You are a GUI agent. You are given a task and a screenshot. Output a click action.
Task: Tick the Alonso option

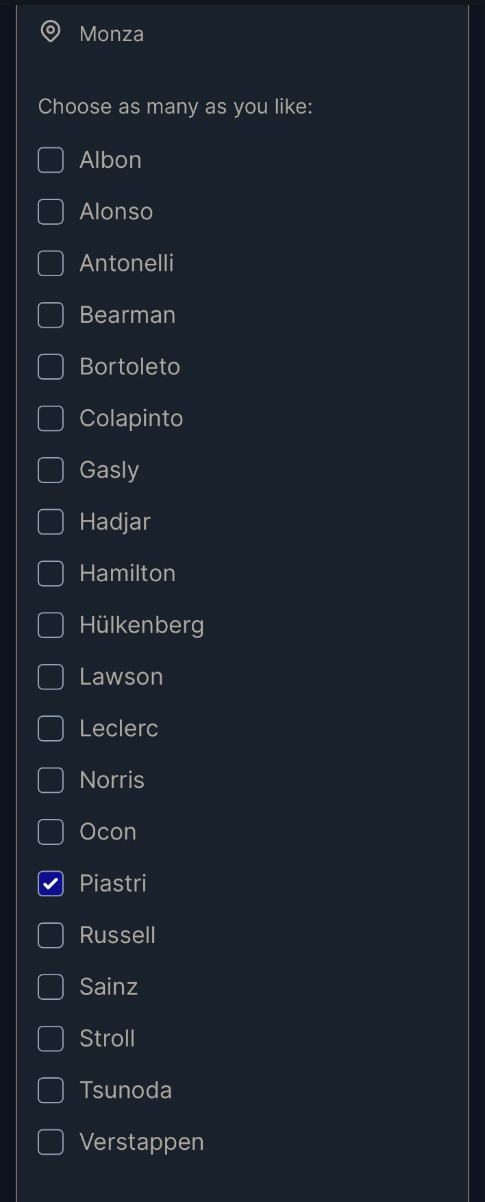pyautogui.click(x=51, y=212)
